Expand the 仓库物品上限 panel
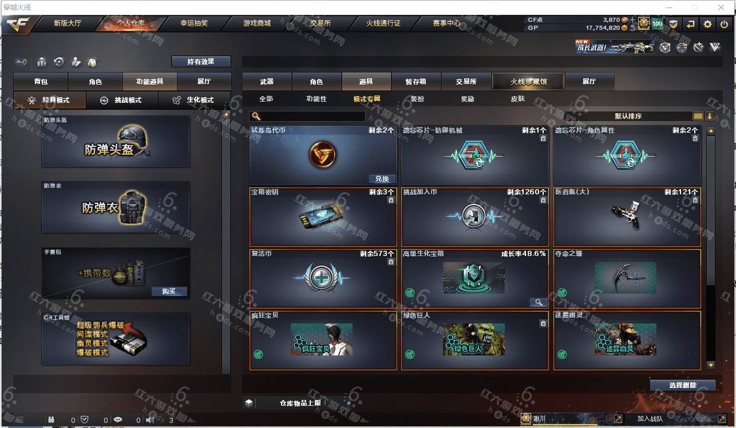 (297, 403)
